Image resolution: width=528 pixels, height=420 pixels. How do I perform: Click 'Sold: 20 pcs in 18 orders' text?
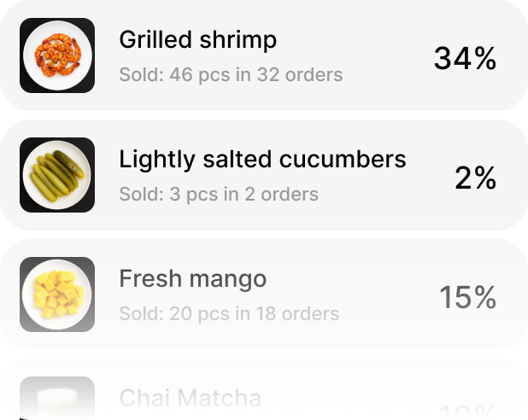[x=229, y=314]
